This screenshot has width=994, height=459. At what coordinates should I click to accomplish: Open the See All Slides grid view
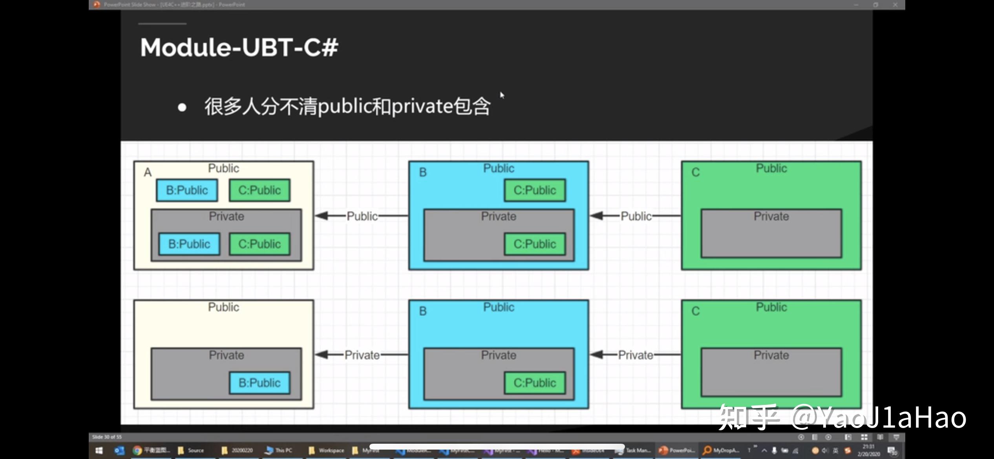[x=864, y=437]
